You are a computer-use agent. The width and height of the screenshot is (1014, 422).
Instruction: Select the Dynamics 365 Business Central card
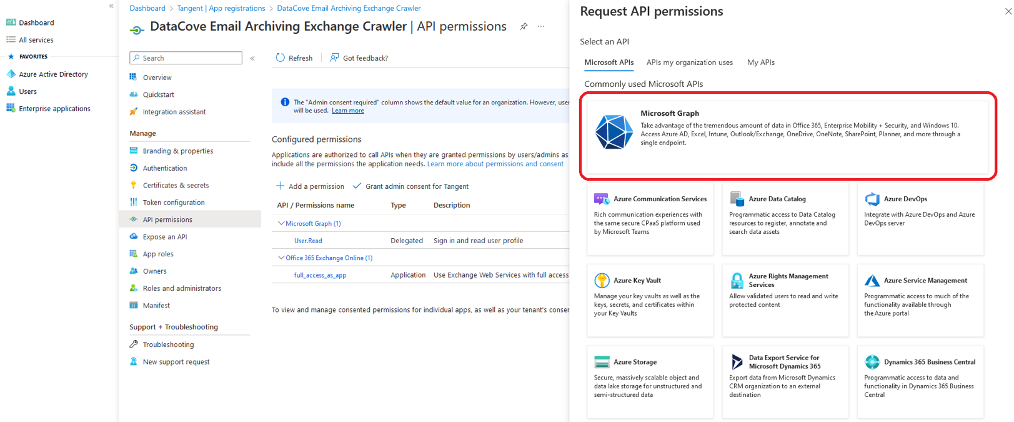[920, 381]
